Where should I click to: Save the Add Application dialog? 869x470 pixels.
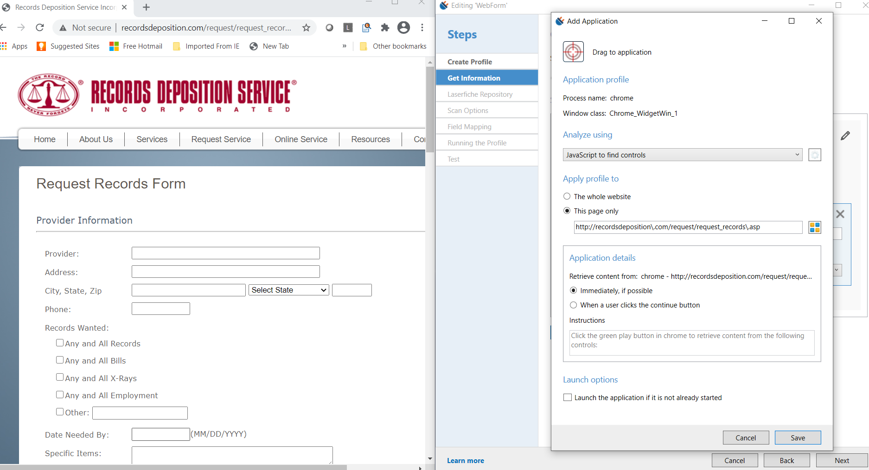[798, 438]
